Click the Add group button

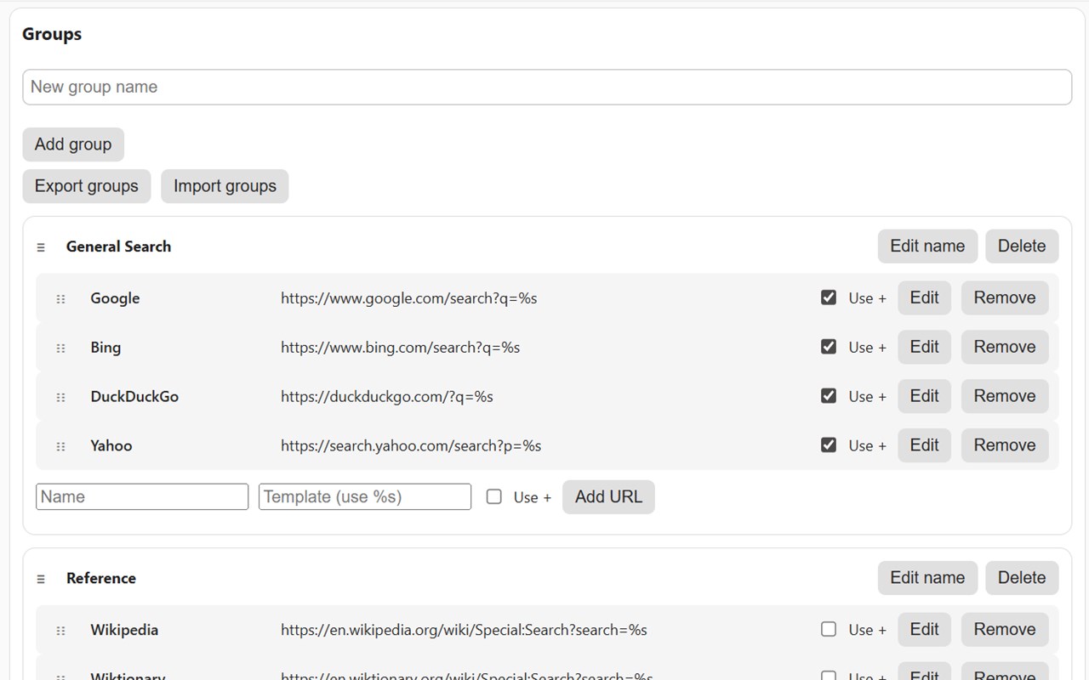73,144
